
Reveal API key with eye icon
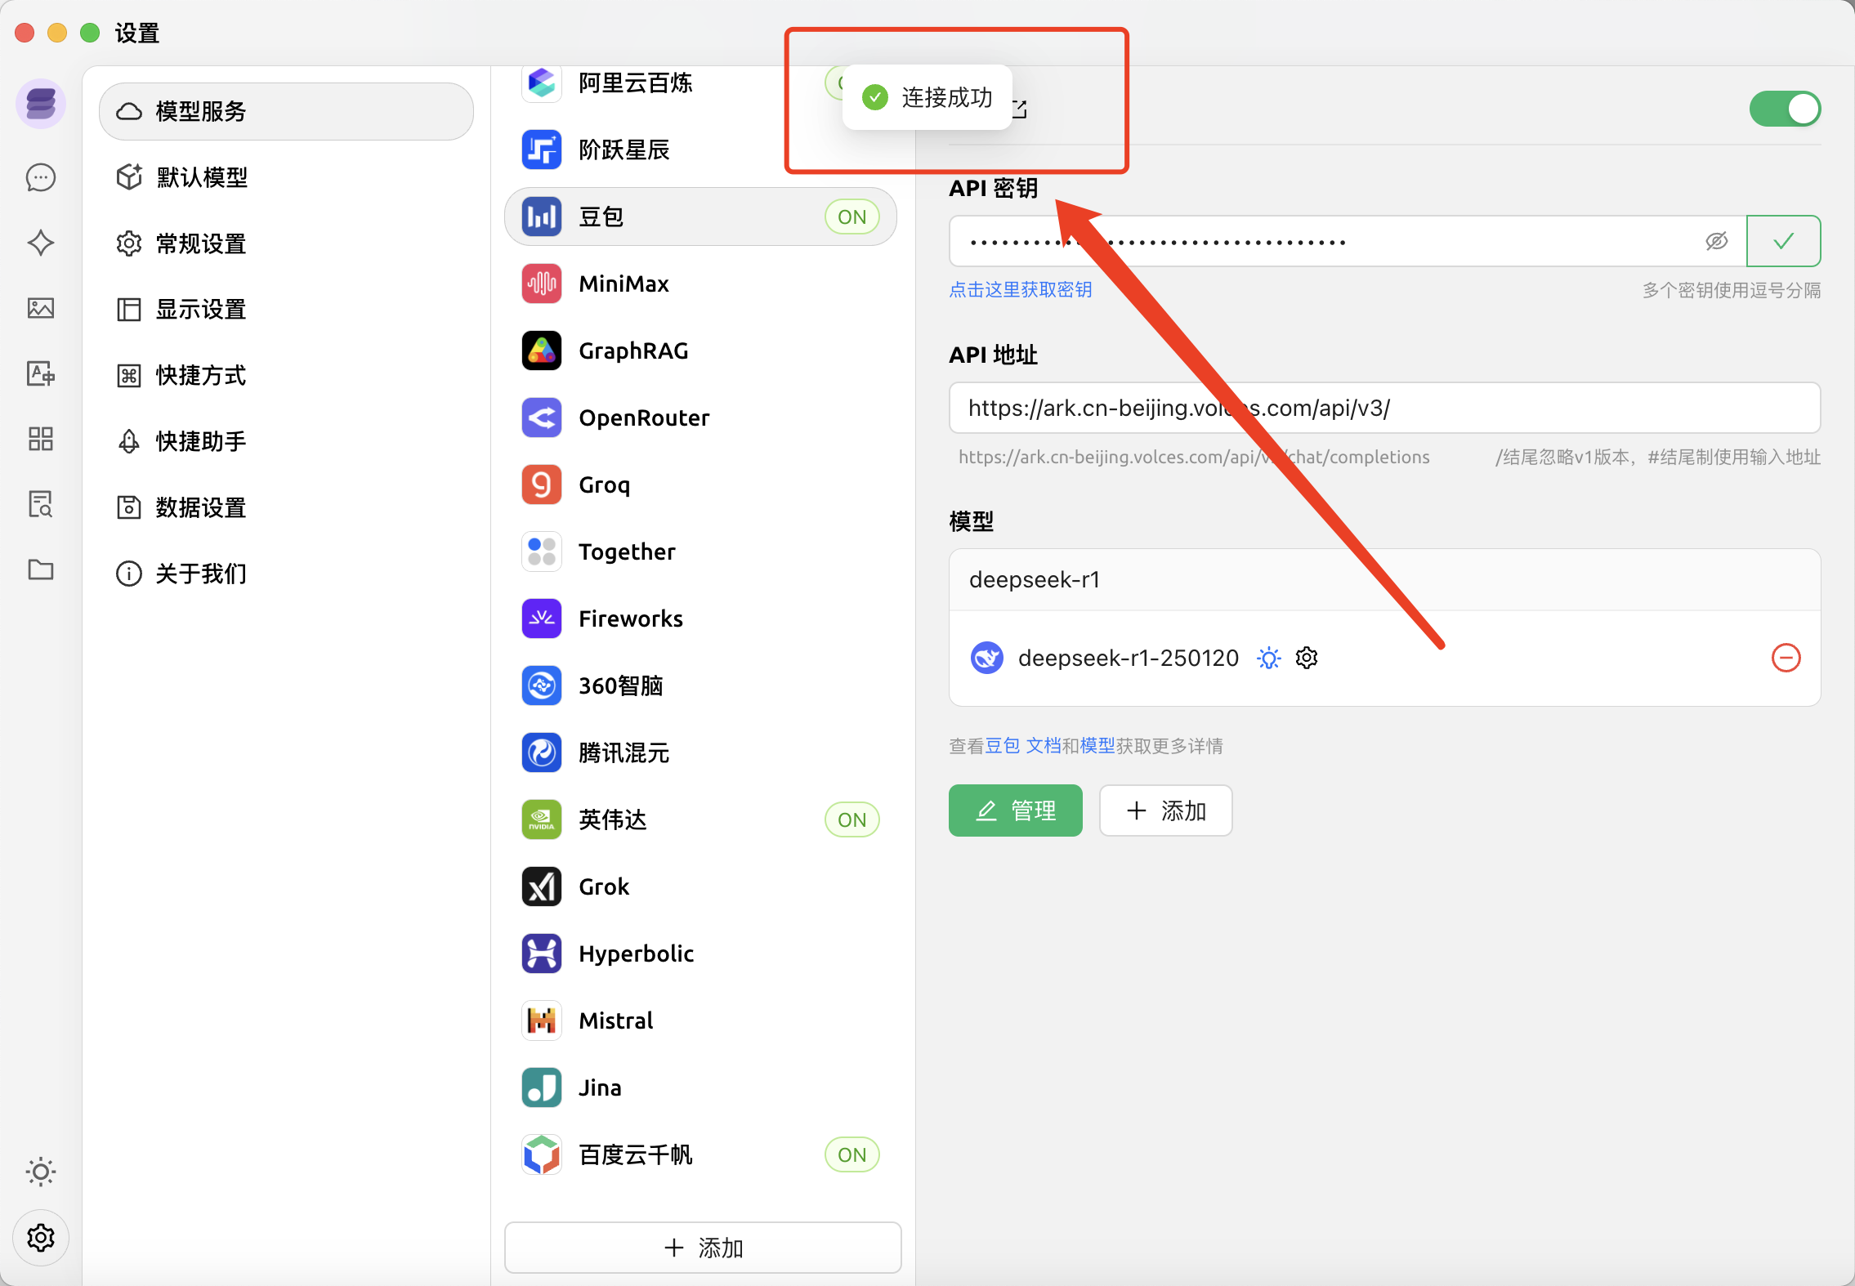[1716, 241]
